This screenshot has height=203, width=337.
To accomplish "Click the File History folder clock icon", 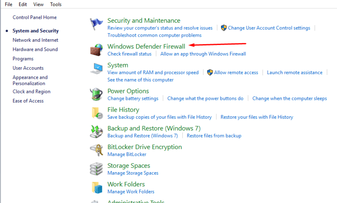I will (97, 113).
